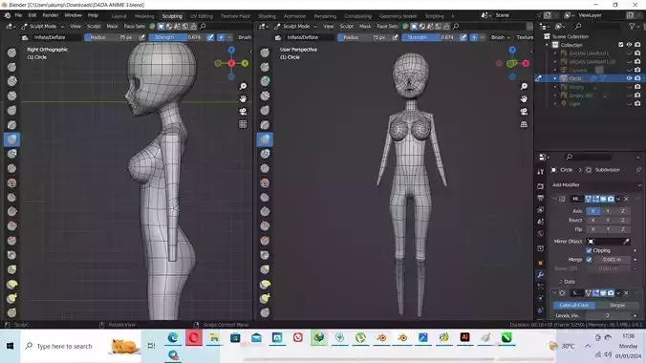Viewport: 646px width, 363px height.
Task: Click the Mirror Object eyedropper icon
Action: (626, 242)
